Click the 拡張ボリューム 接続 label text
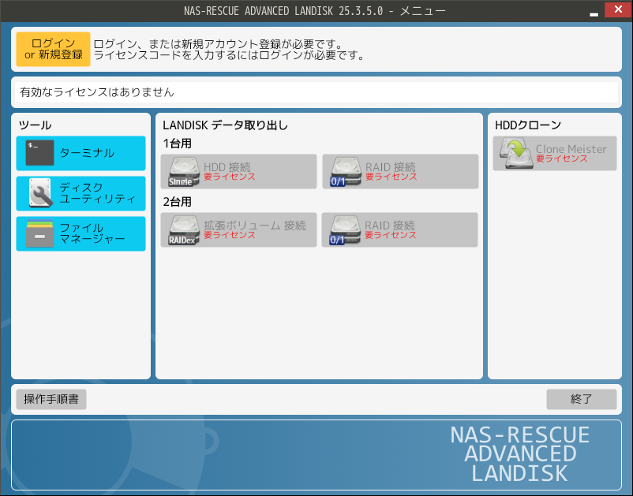The height and width of the screenshot is (496, 633). tap(254, 225)
